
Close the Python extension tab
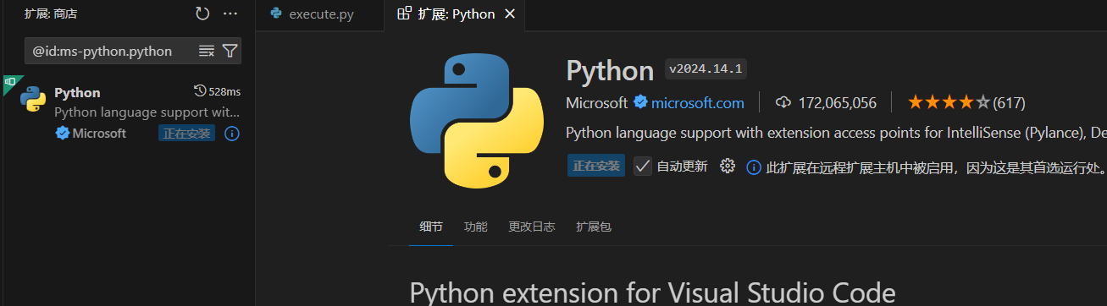(509, 14)
